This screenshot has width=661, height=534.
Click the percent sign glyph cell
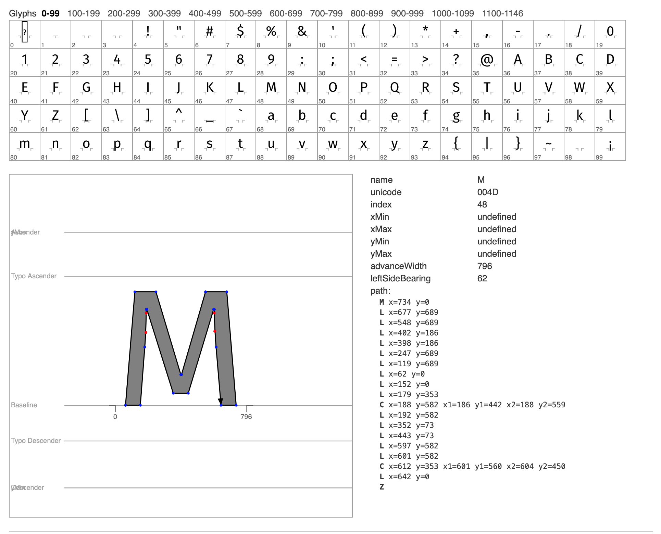[271, 34]
